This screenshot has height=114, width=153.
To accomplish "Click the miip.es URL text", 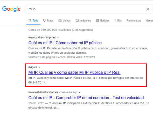I will pos(33,67).
